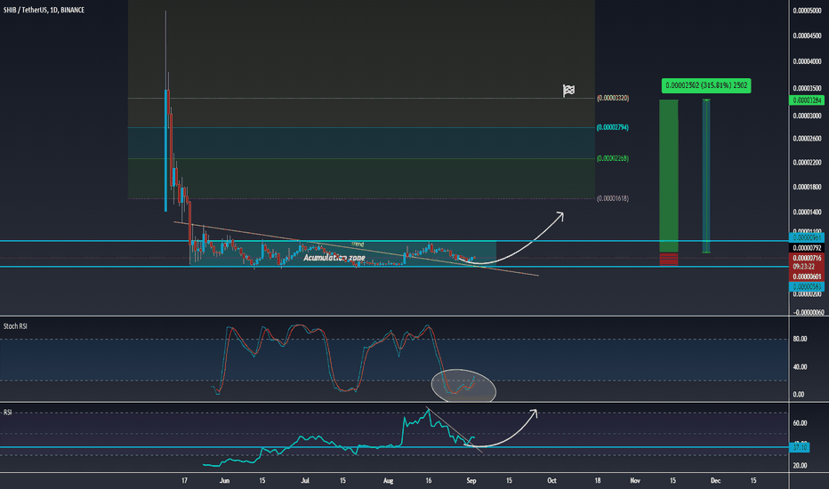Click 0.00 on the Stoch RSI scale
The image size is (829, 489).
pyautogui.click(x=799, y=395)
